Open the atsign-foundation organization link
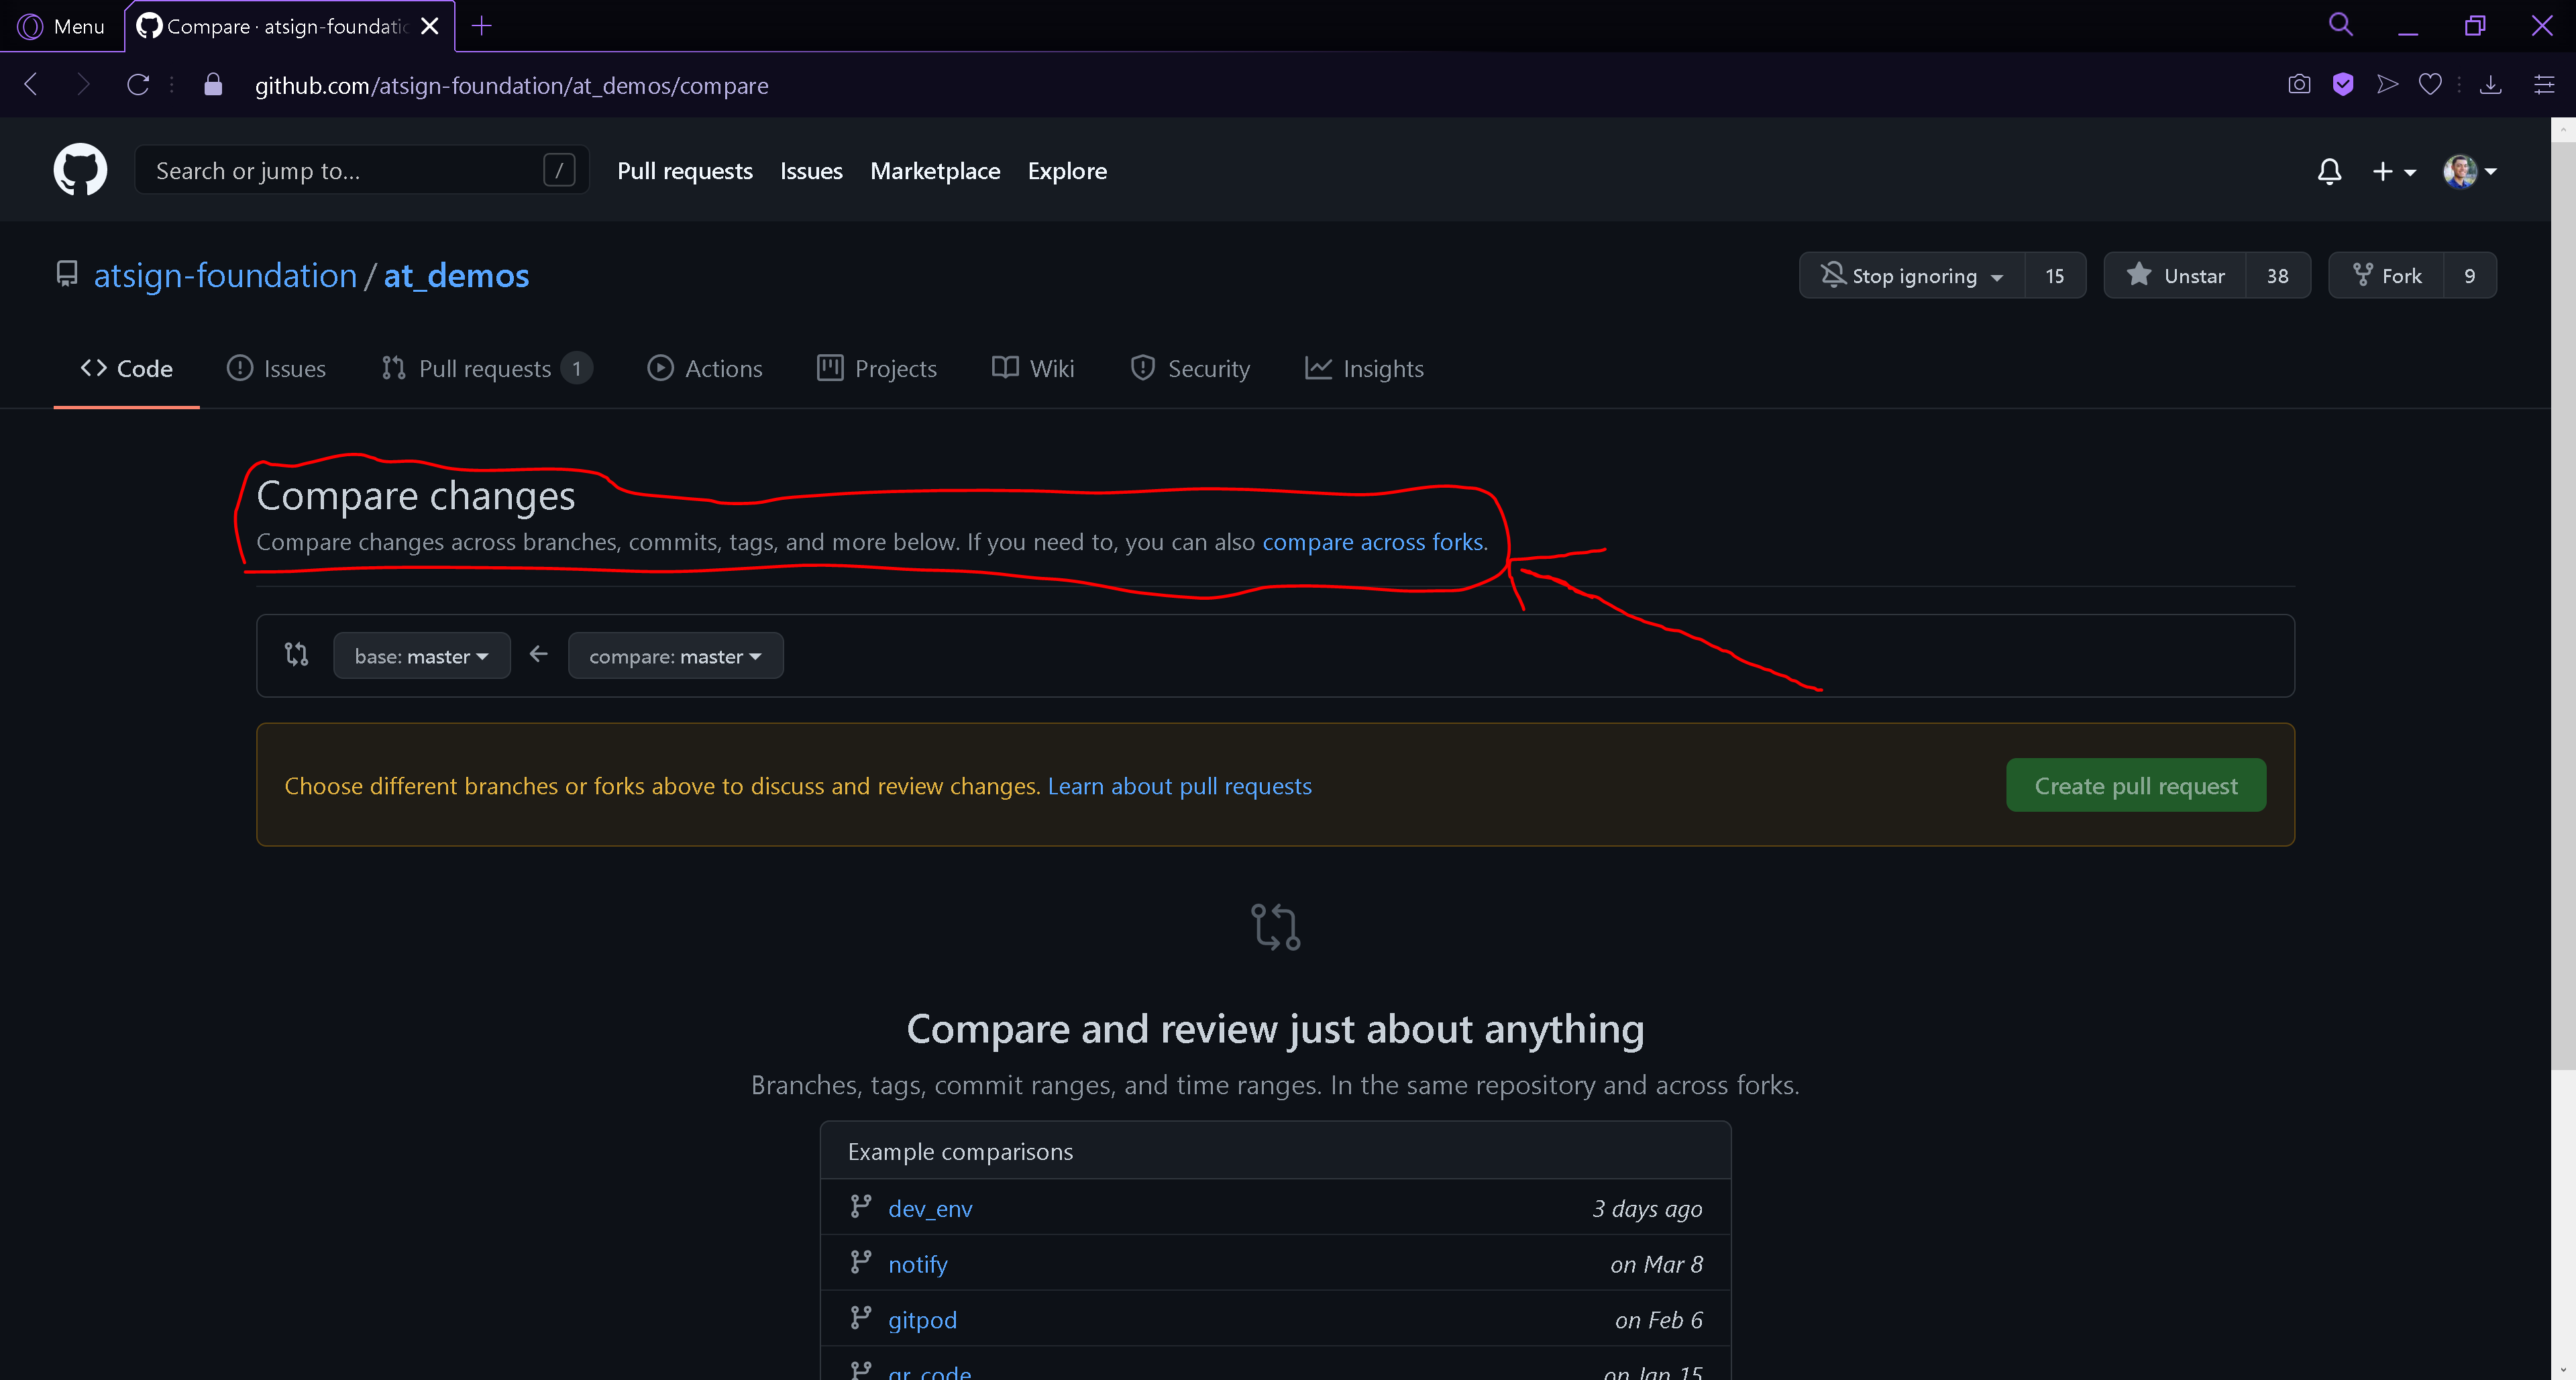This screenshot has height=1380, width=2576. click(x=225, y=276)
